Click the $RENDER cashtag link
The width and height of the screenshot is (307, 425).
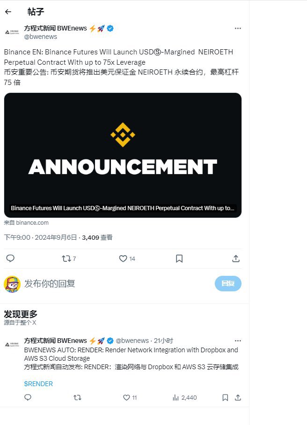[38, 384]
